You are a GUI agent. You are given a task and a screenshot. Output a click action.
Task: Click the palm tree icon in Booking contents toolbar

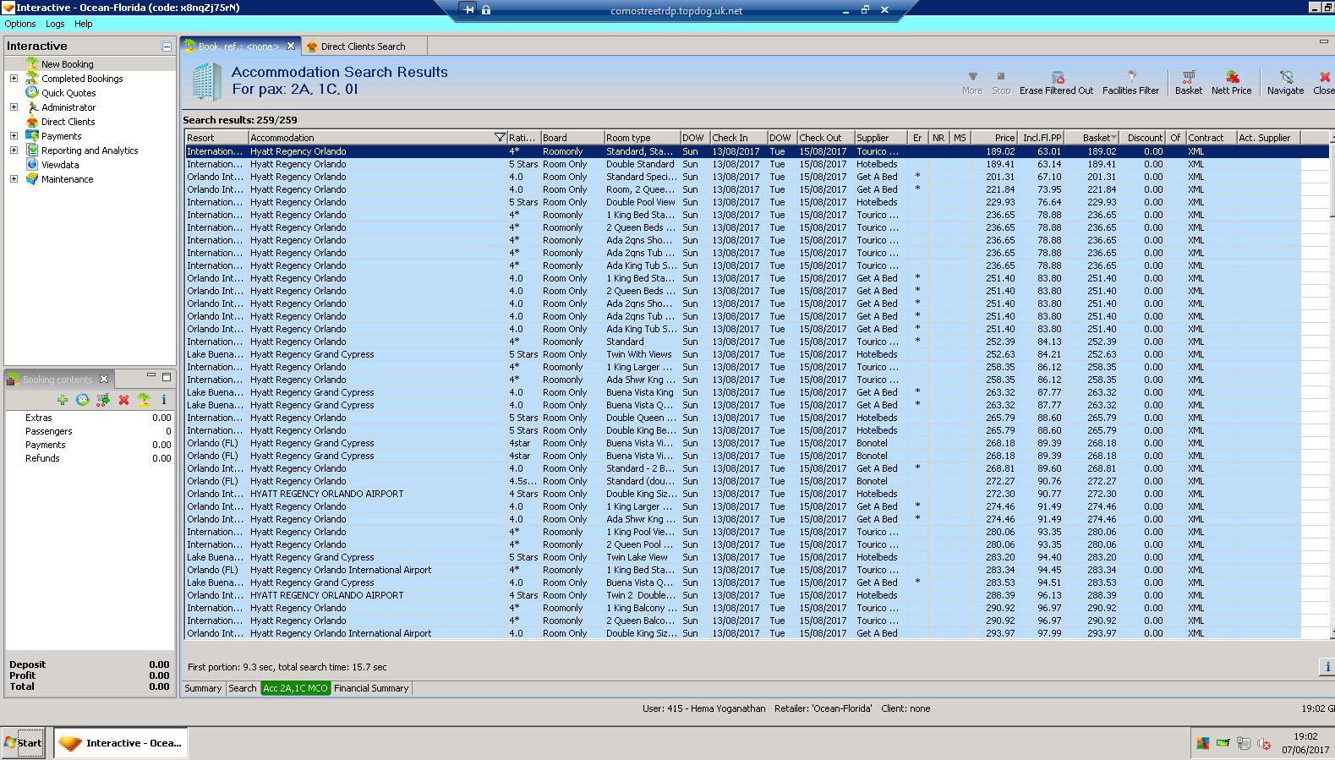point(144,400)
